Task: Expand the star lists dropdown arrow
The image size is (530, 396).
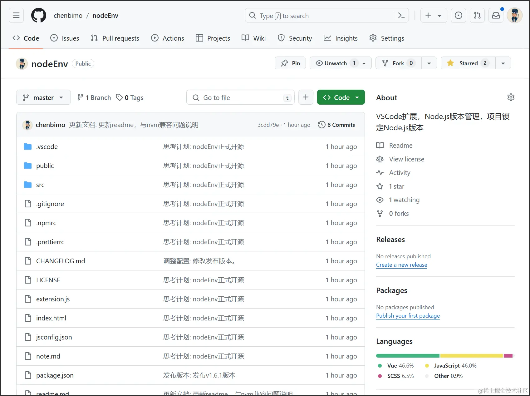Action: click(503, 63)
